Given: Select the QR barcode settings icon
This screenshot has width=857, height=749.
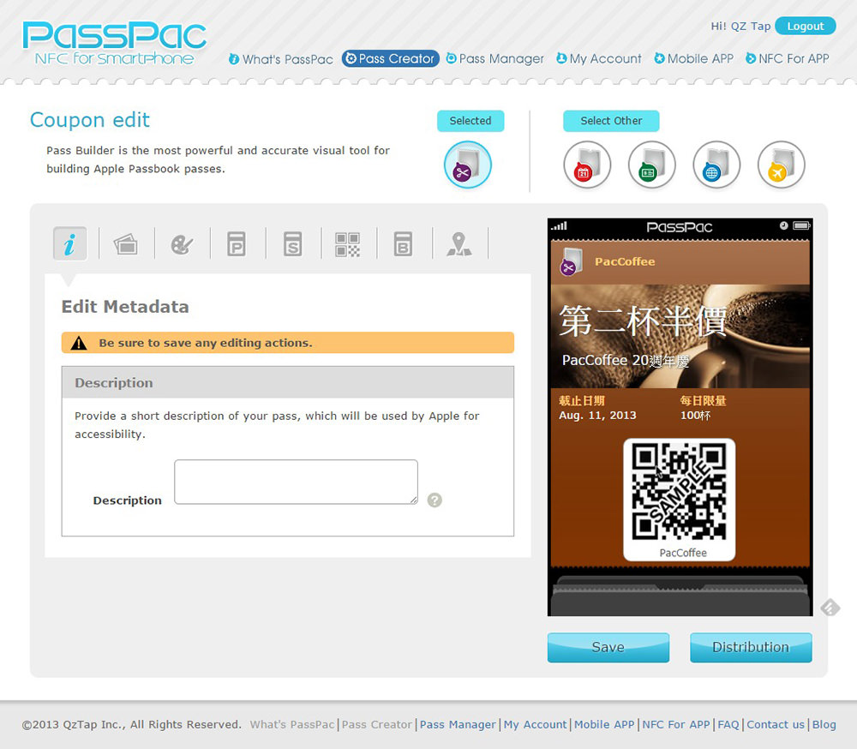Looking at the screenshot, I should point(347,244).
